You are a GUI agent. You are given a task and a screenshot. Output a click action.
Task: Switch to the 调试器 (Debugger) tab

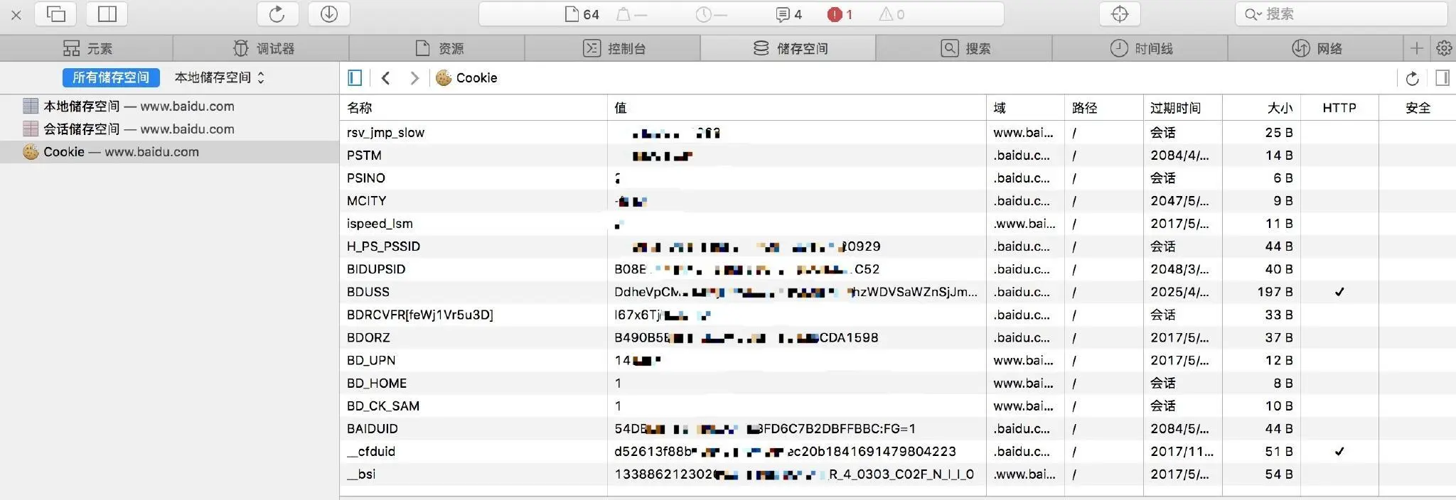261,48
